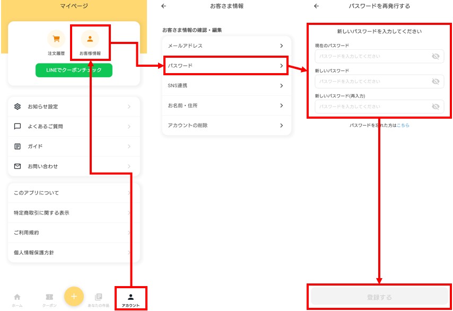453x311 pixels.
Task: Tap the yellow plus create button
Action: coord(74,296)
